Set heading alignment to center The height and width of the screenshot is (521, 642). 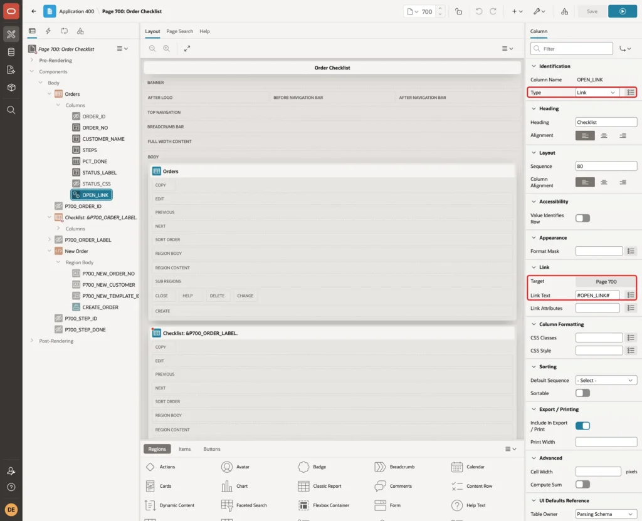(604, 136)
